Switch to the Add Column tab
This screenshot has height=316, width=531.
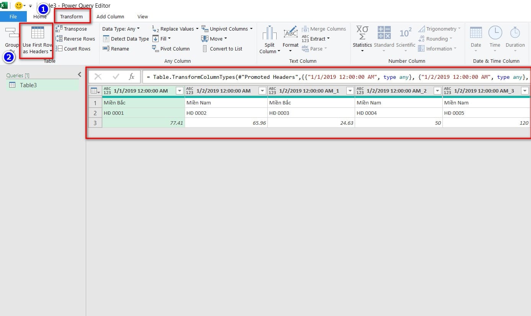click(x=110, y=16)
